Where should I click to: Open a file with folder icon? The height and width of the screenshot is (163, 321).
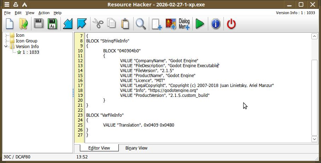click(24, 24)
